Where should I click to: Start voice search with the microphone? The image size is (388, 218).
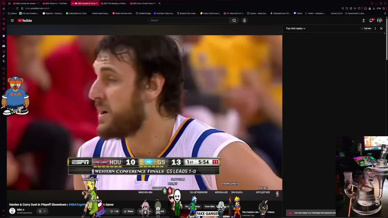[244, 20]
